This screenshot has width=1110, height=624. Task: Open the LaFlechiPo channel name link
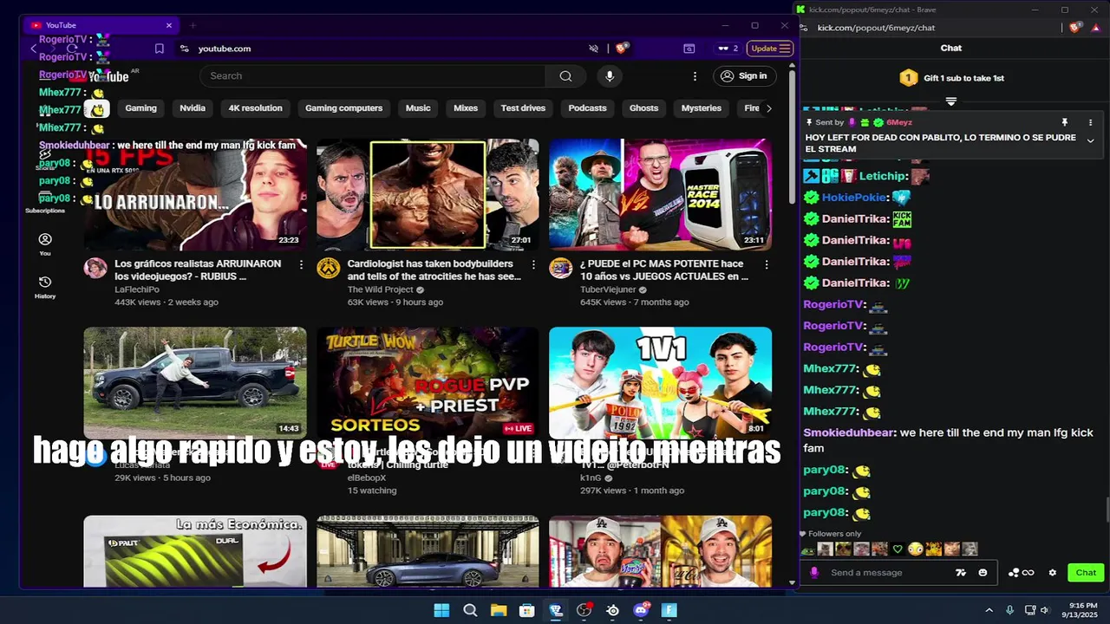[x=137, y=289]
